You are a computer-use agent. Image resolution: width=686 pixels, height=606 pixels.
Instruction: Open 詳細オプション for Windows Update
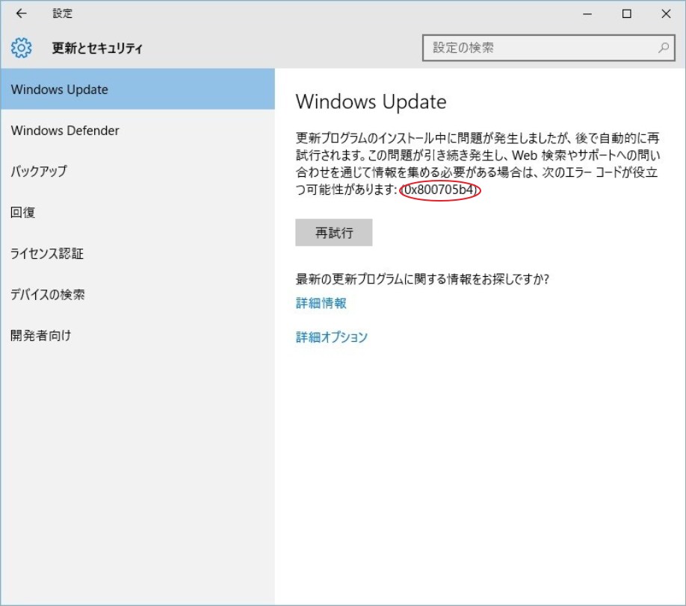[331, 336]
